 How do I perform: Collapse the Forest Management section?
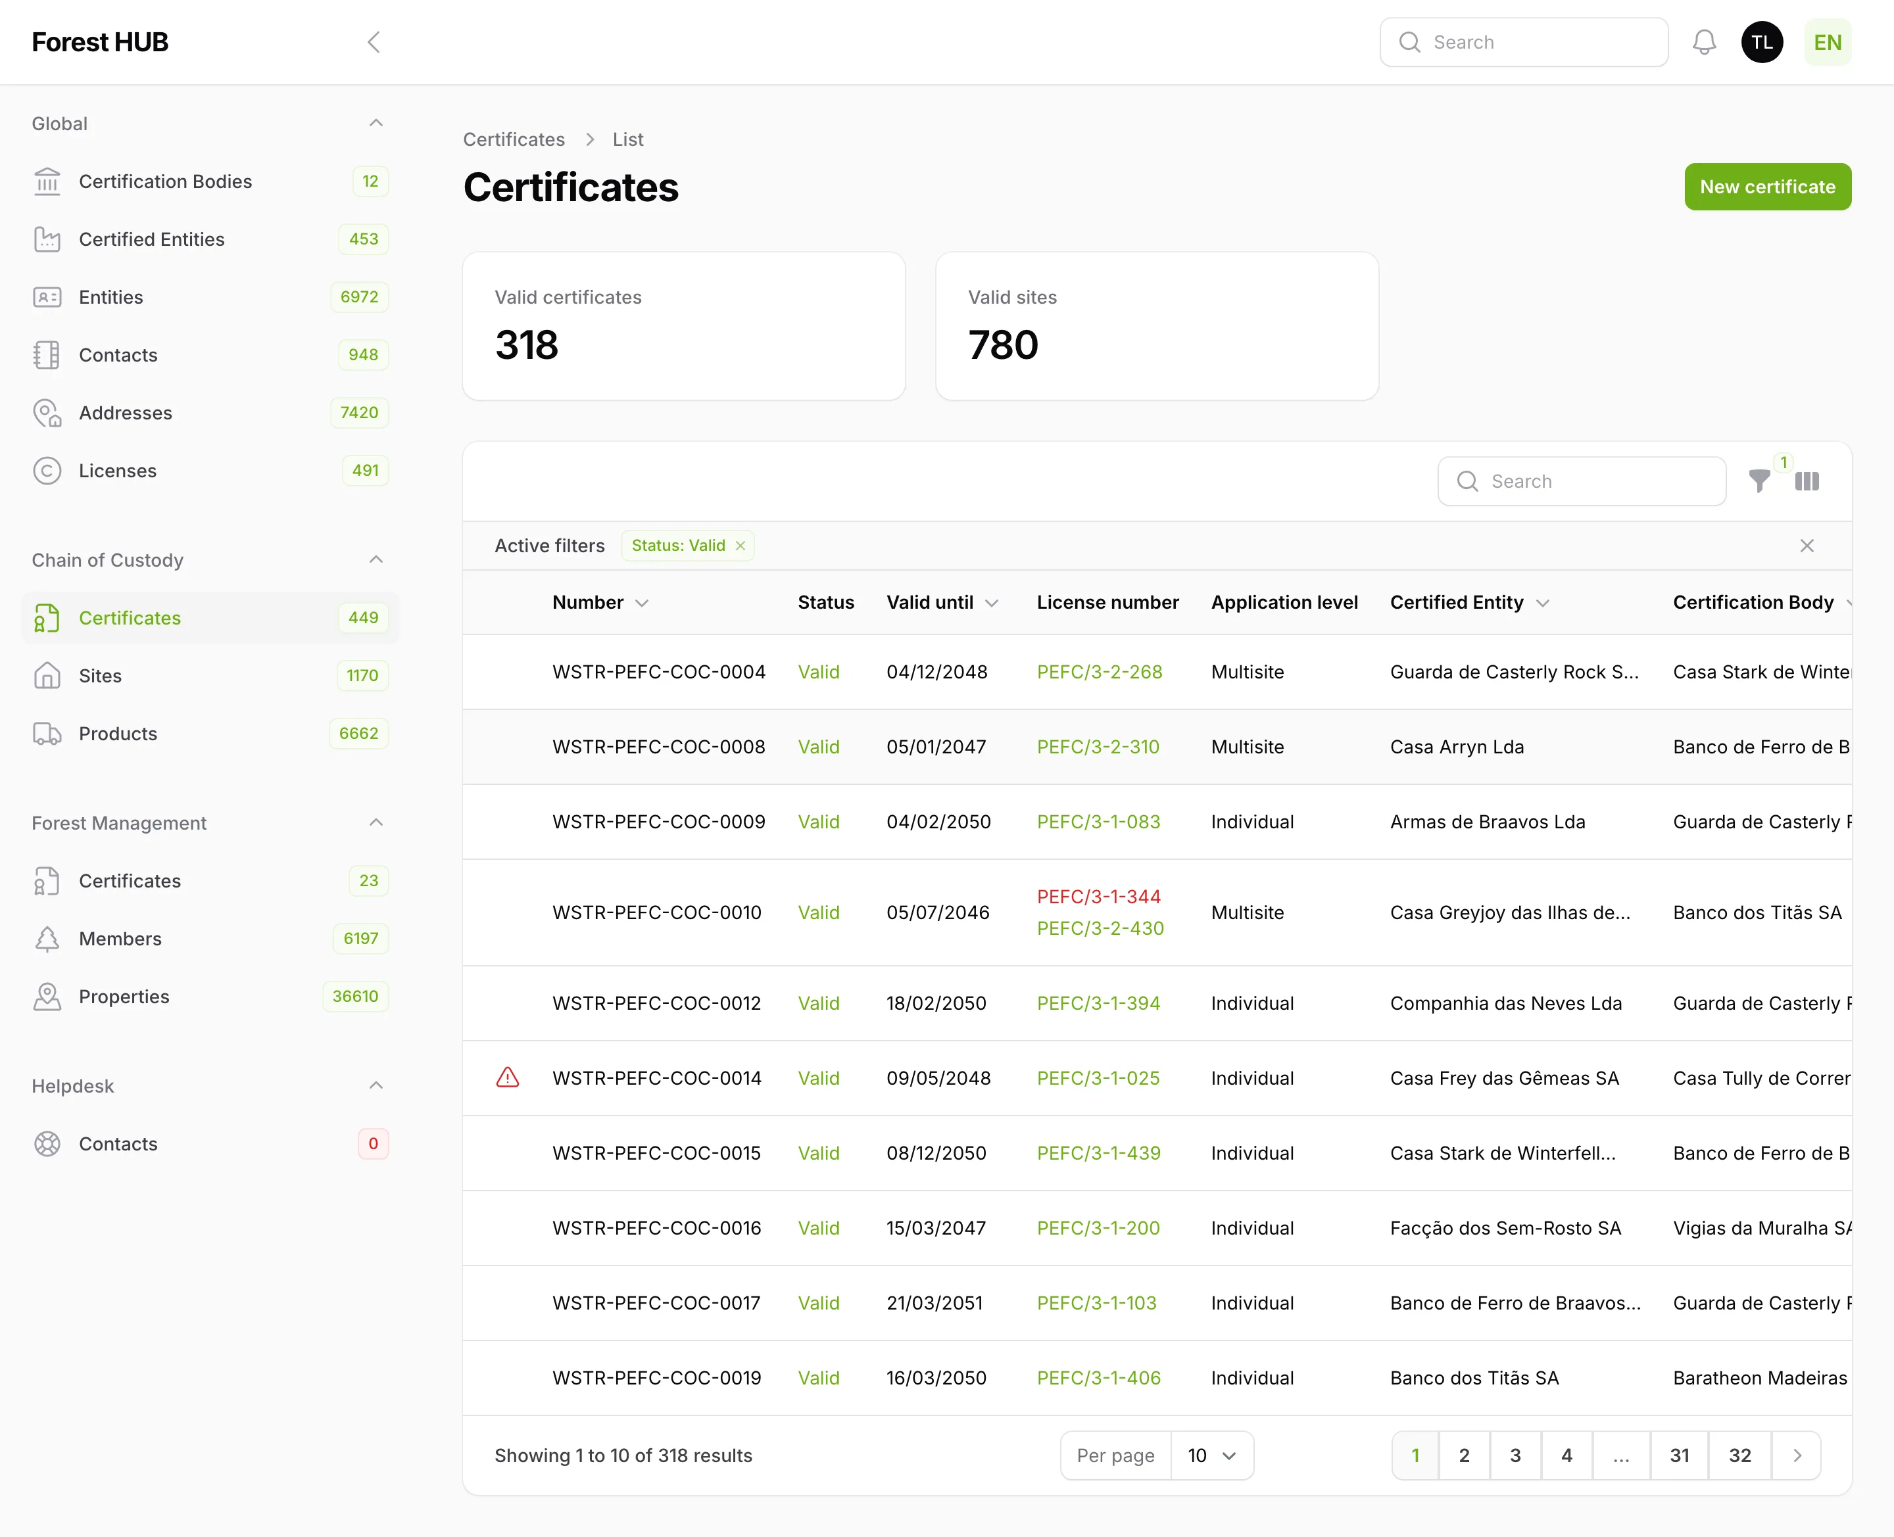(376, 822)
